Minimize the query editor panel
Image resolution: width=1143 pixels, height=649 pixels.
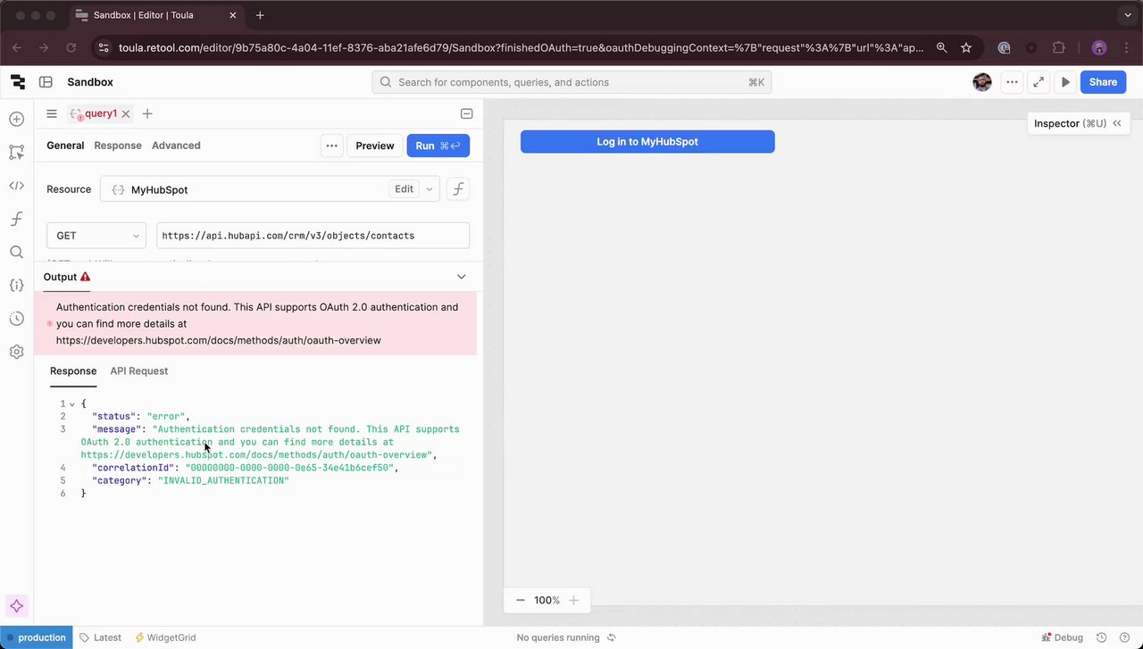pos(466,113)
